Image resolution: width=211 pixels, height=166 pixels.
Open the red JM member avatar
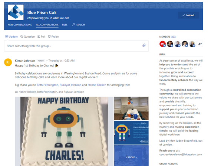point(162,44)
